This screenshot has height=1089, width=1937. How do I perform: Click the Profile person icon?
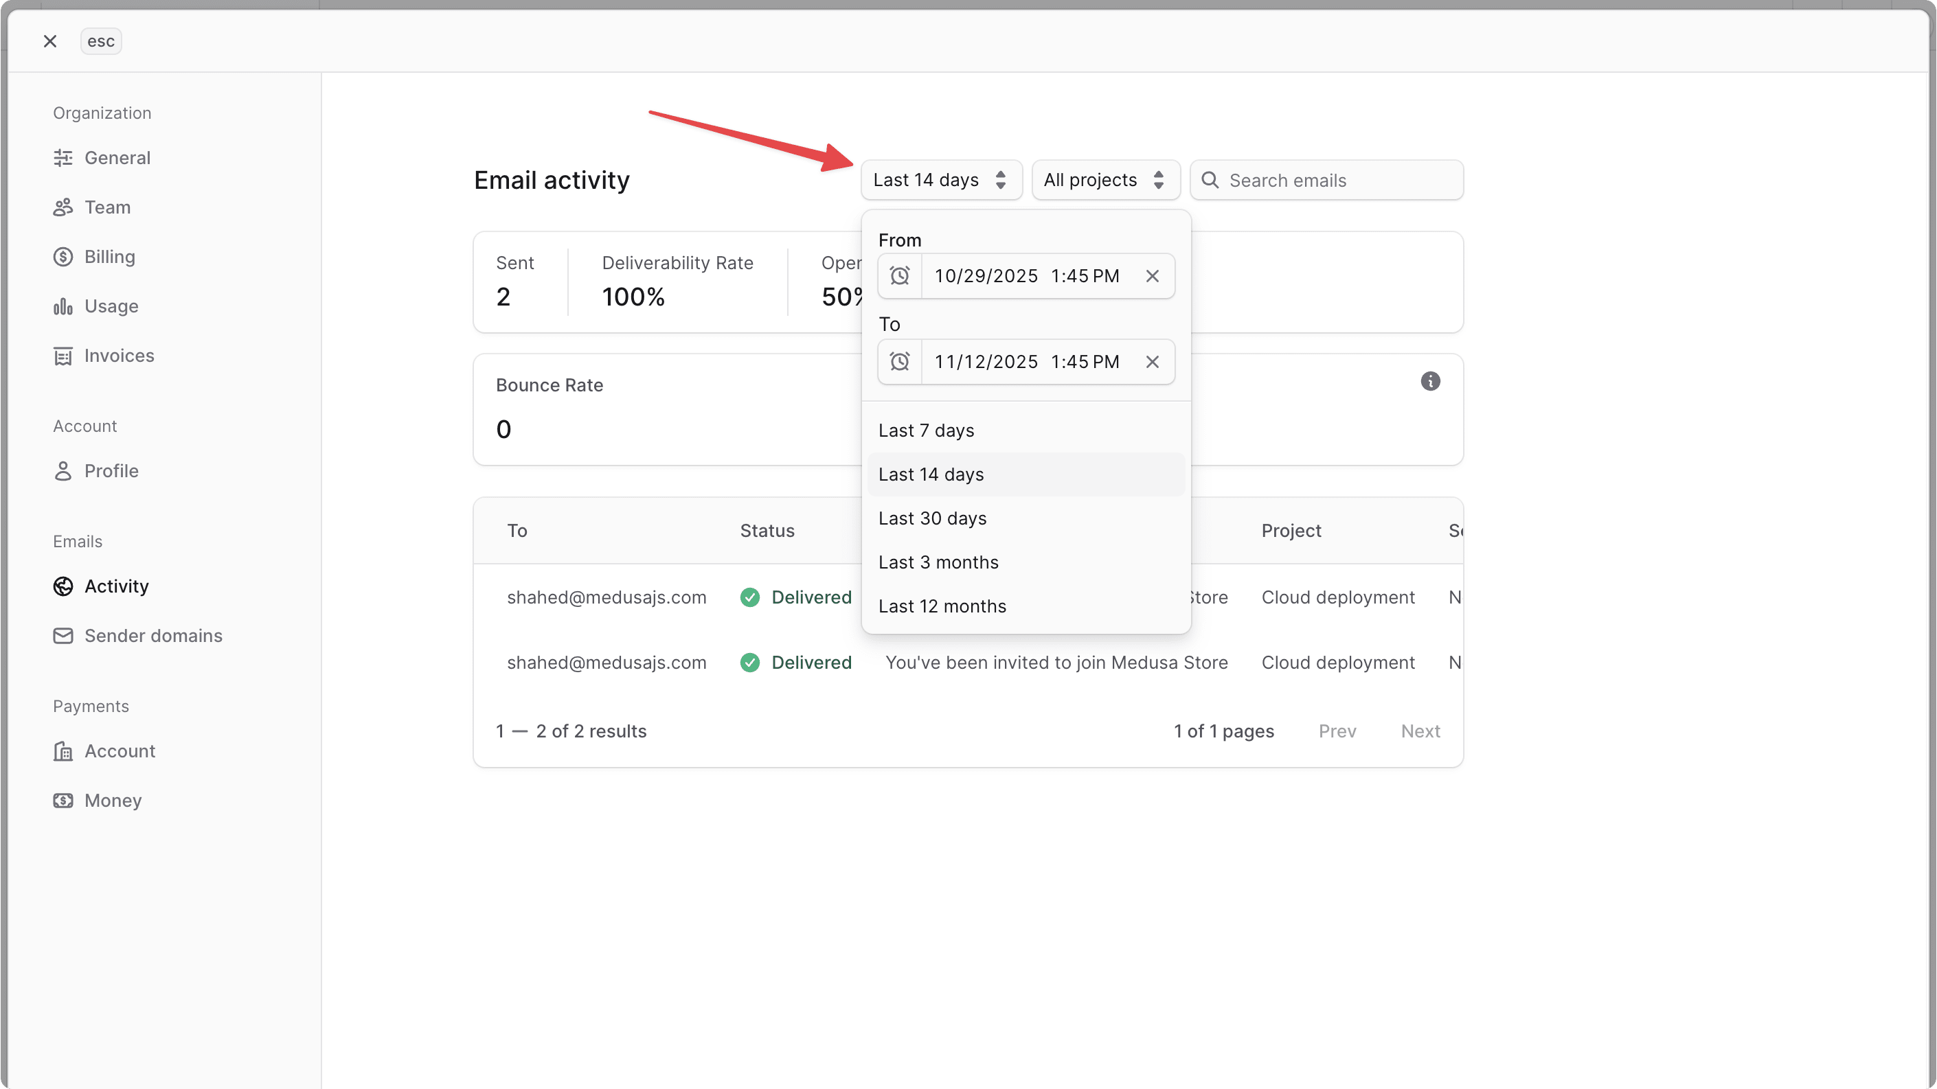[x=63, y=470]
